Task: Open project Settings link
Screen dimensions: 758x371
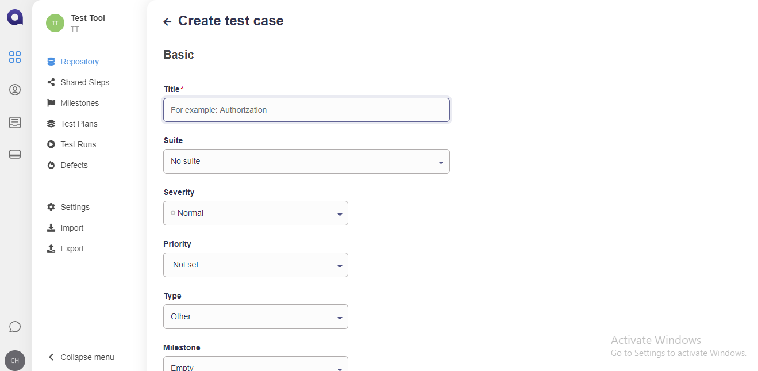Action: tap(75, 207)
